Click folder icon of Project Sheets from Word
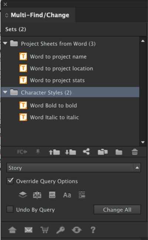Screen dimensions: 148x240 [14, 43]
